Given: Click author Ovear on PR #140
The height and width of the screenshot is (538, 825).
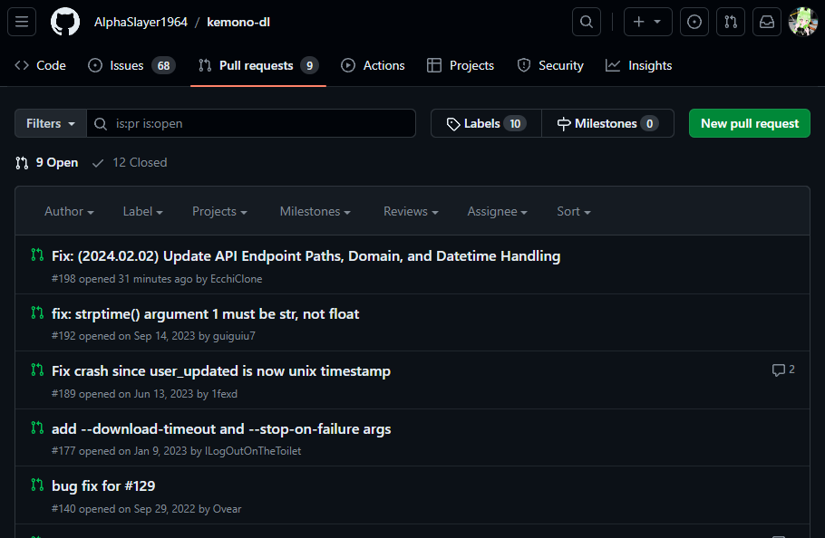Looking at the screenshot, I should [x=227, y=509].
